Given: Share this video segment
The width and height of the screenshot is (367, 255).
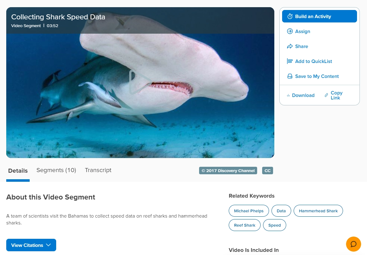Looking at the screenshot, I should 297,46.
